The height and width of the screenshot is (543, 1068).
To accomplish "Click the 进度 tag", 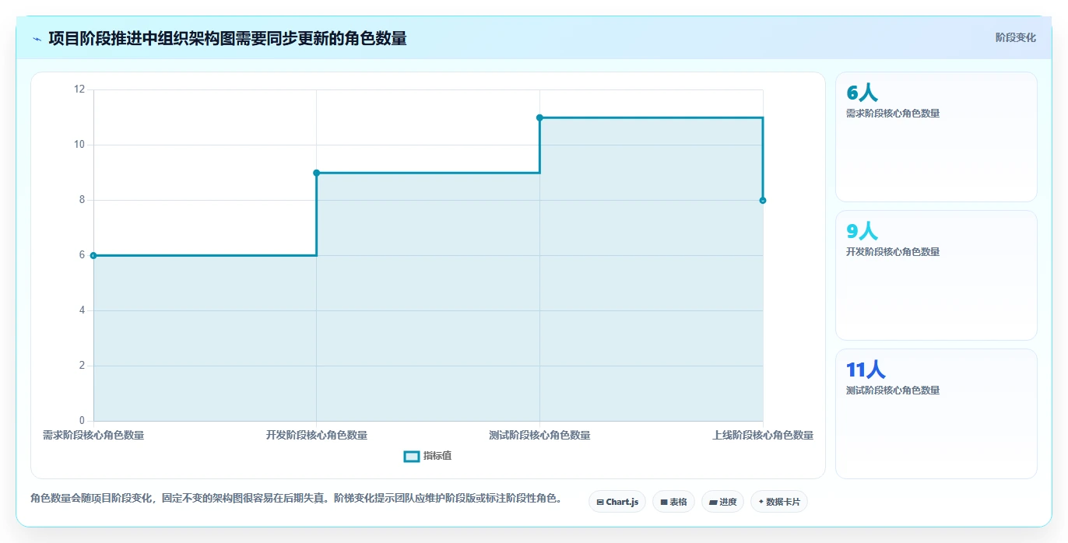I will point(722,502).
